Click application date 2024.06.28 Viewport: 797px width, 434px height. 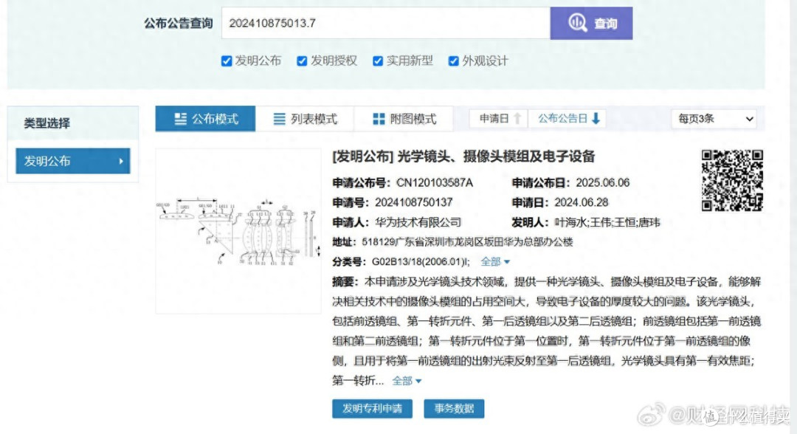coord(581,202)
